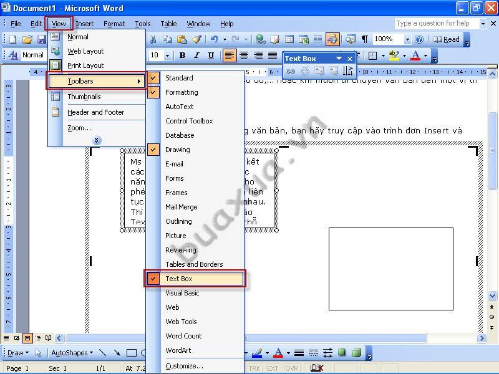Open the Undo history dropdown arrow
Screen dimensions: 499x374
point(225,39)
